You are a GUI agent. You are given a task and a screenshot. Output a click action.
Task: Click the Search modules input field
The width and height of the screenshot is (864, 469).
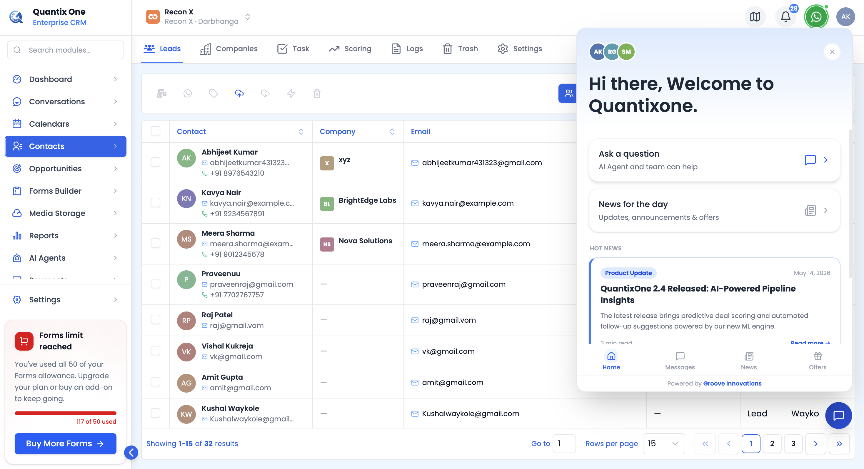65,50
